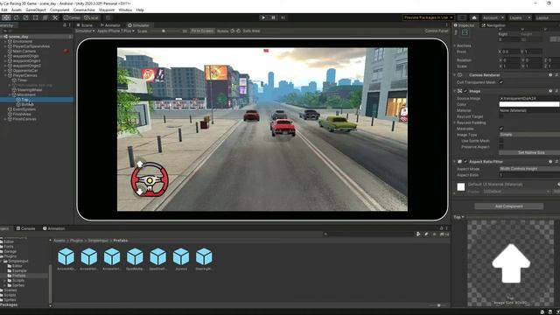Open the Layers dropdown
Image resolution: width=560 pixels, height=315 pixels.
pyautogui.click(x=519, y=17)
